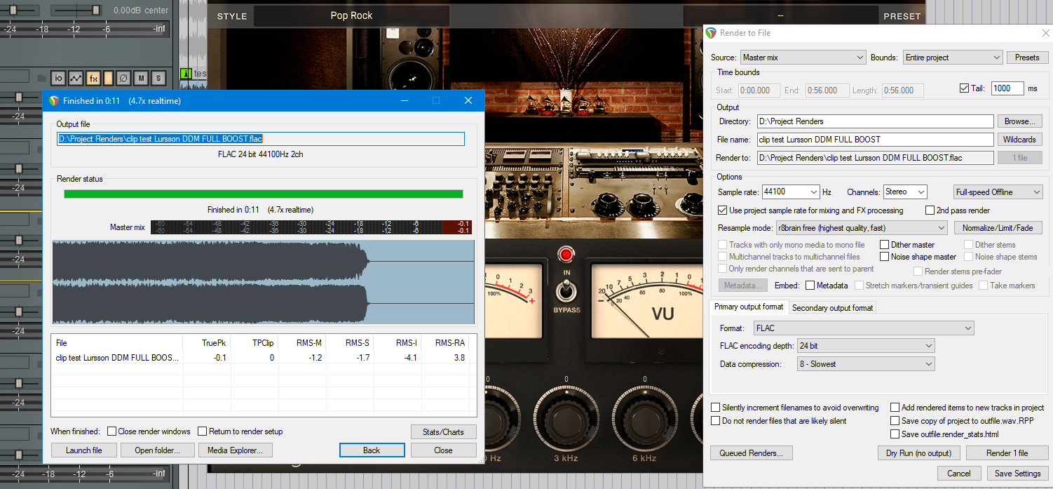Viewport: 1053px width, 489px height.
Task: Click the Tail 1000 ms field
Action: (1007, 88)
